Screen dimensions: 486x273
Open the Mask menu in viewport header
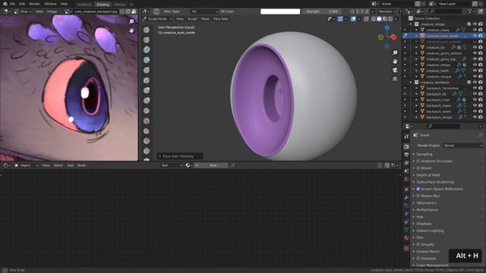pyautogui.click(x=205, y=19)
